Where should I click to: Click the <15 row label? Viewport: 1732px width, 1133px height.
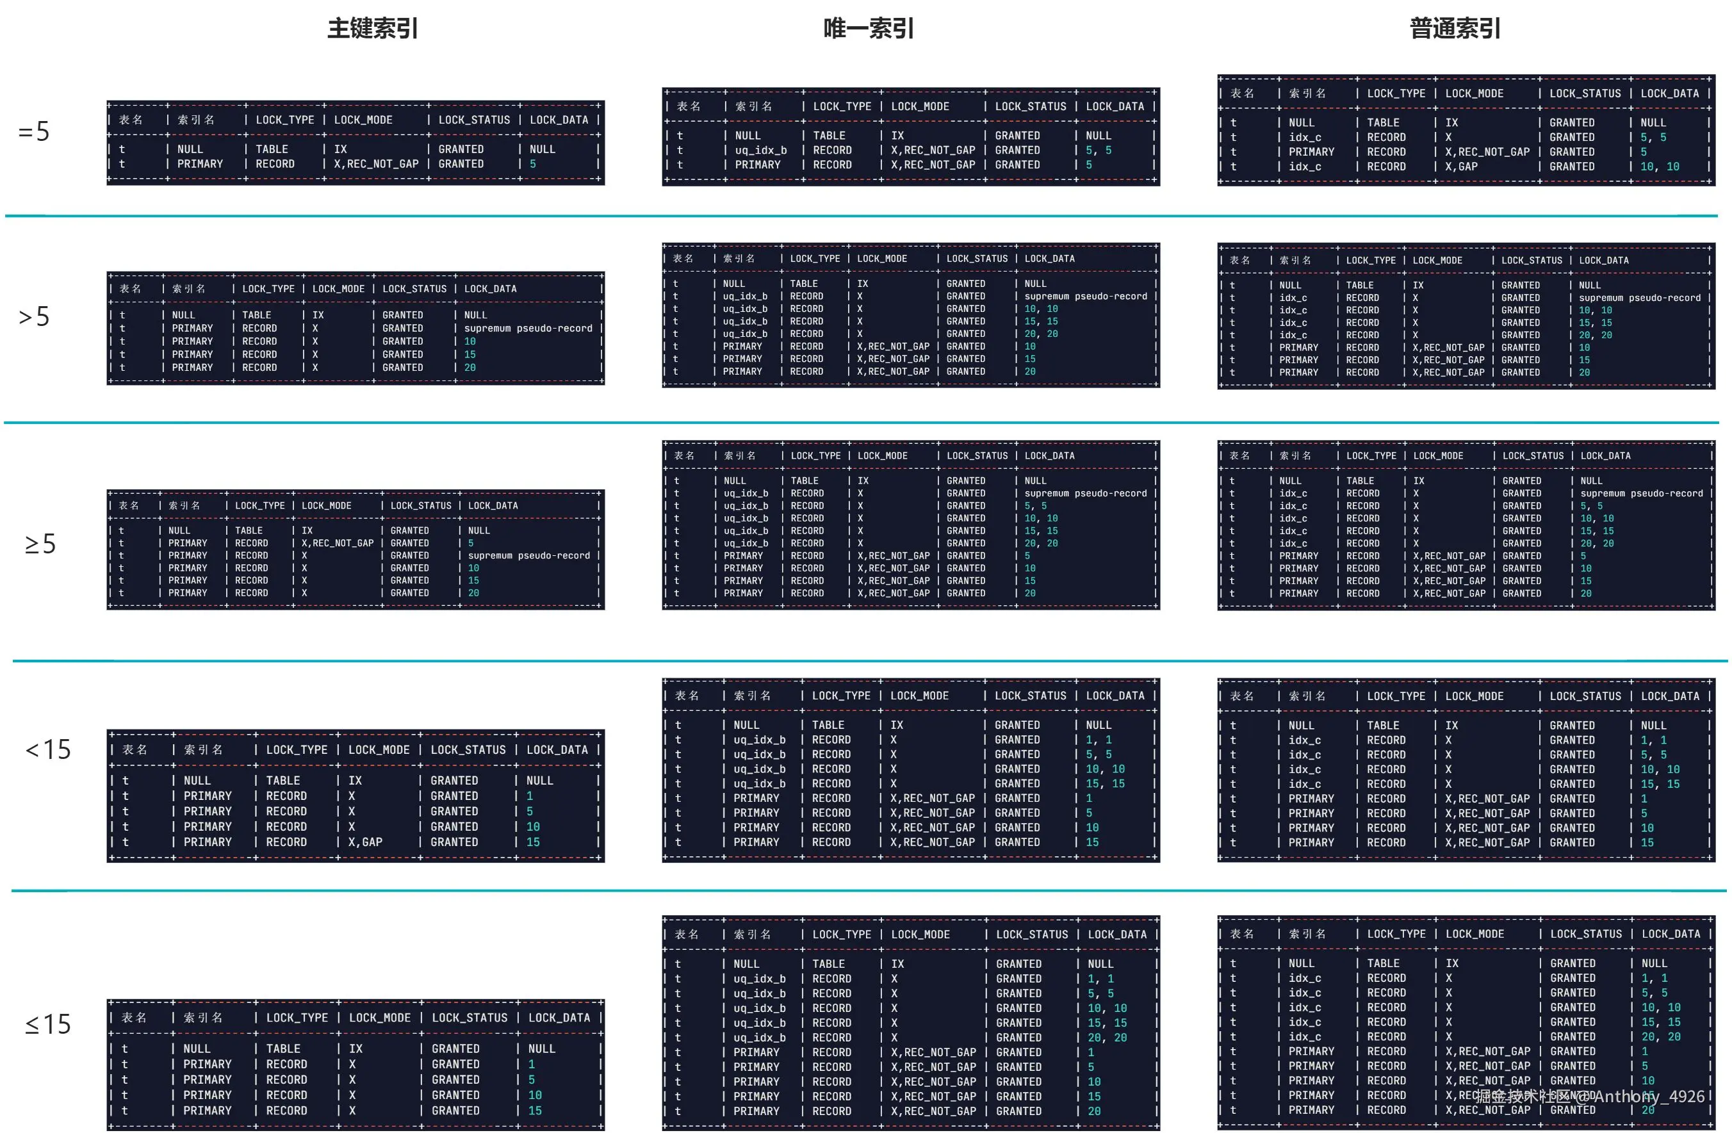(x=48, y=749)
